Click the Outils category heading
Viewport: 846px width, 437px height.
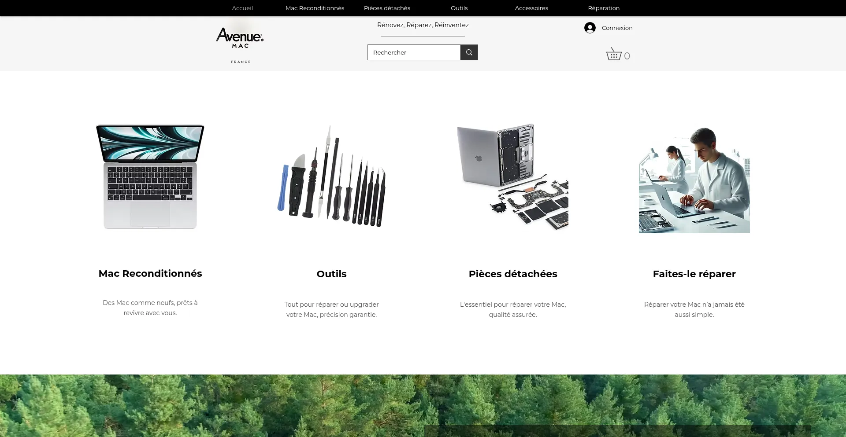tap(331, 274)
